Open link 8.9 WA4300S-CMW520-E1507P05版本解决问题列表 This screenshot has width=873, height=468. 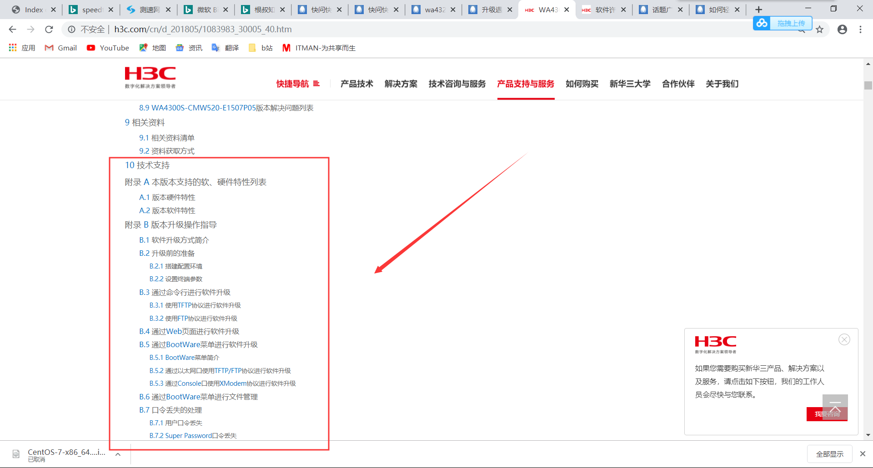226,108
